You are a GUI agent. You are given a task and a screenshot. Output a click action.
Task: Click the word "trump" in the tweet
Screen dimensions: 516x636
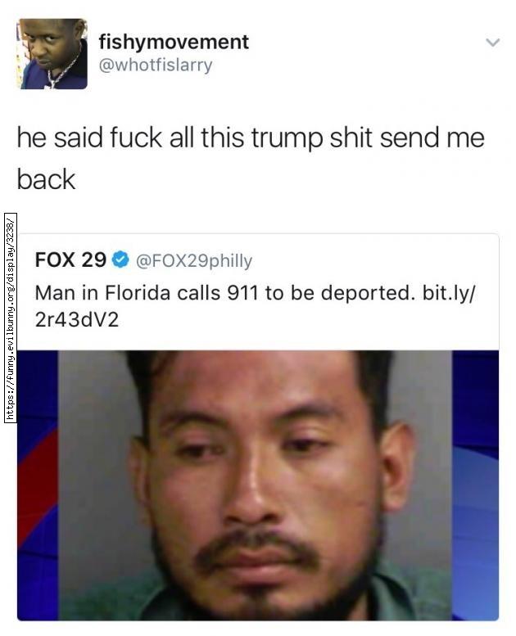[x=287, y=138]
